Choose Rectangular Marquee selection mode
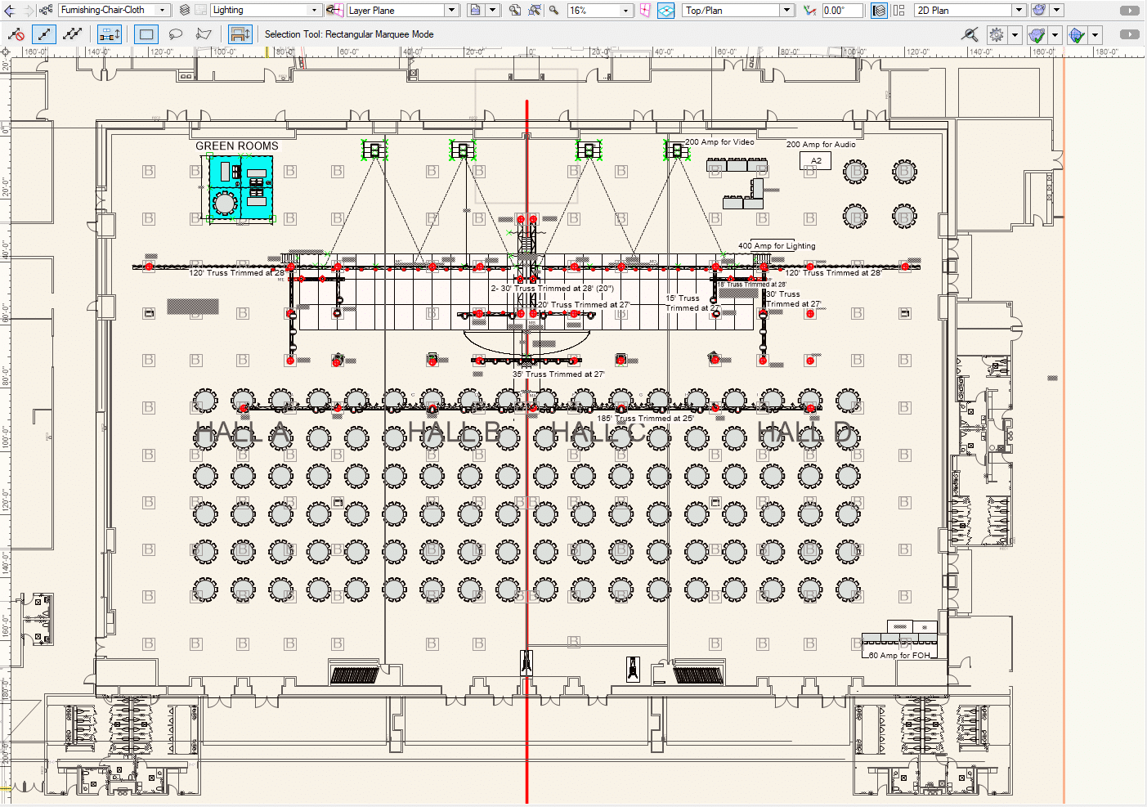 pyautogui.click(x=147, y=34)
